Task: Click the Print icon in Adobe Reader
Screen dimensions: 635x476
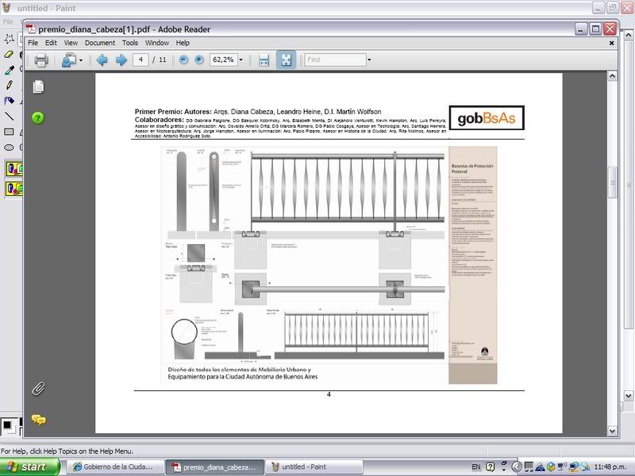Action: pyautogui.click(x=41, y=60)
